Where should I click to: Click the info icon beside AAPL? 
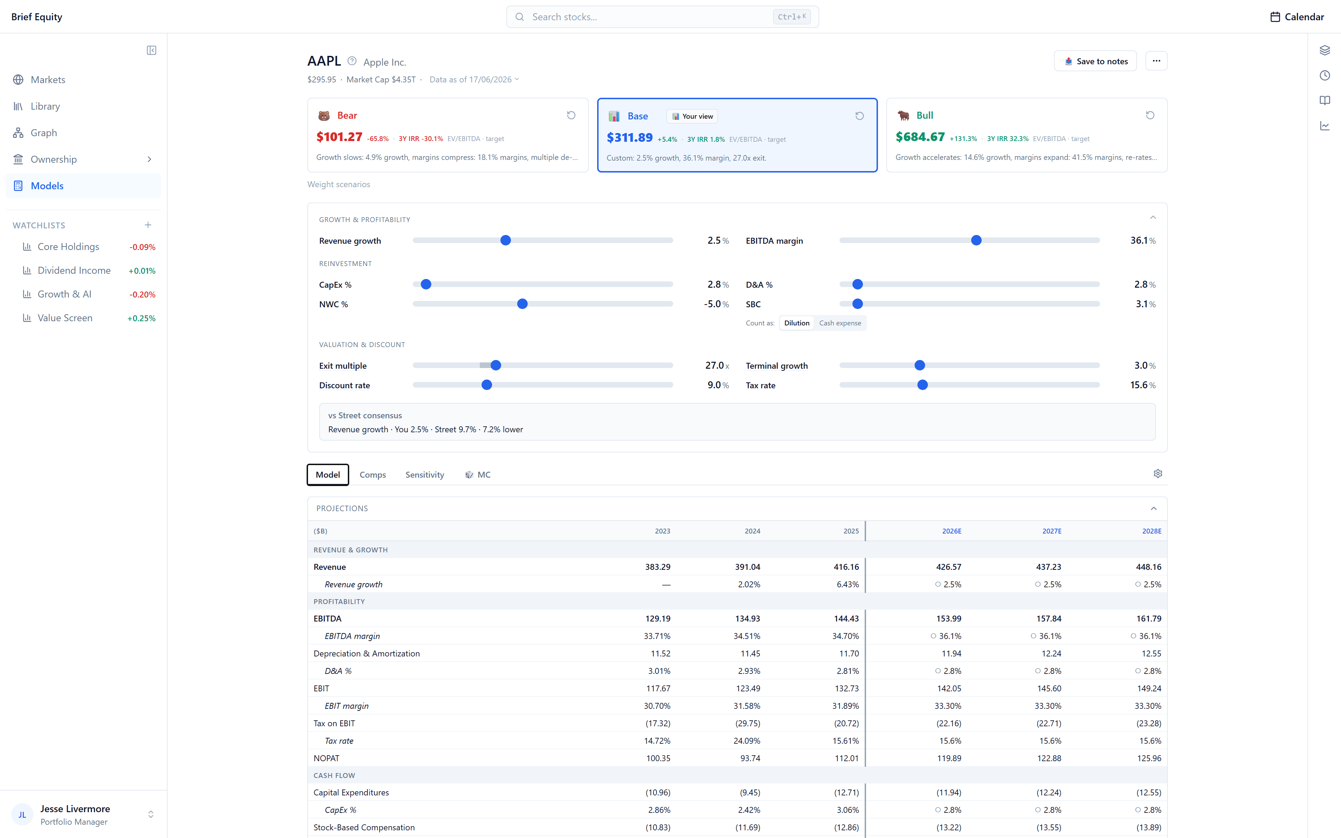[x=352, y=61]
